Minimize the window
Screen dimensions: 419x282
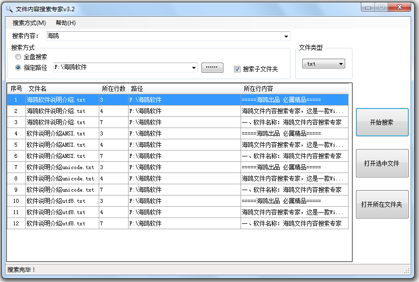coord(368,7)
